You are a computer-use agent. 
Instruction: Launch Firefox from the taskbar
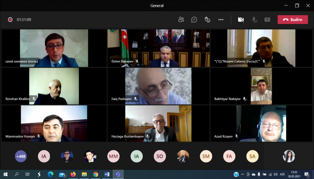pos(73,174)
